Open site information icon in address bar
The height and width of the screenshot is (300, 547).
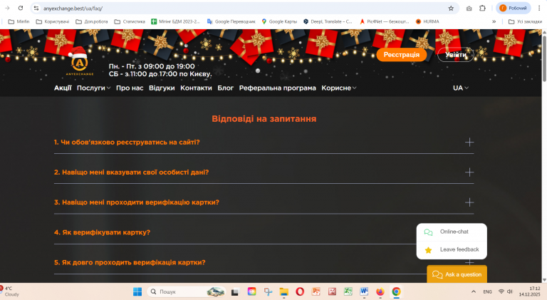click(36, 8)
